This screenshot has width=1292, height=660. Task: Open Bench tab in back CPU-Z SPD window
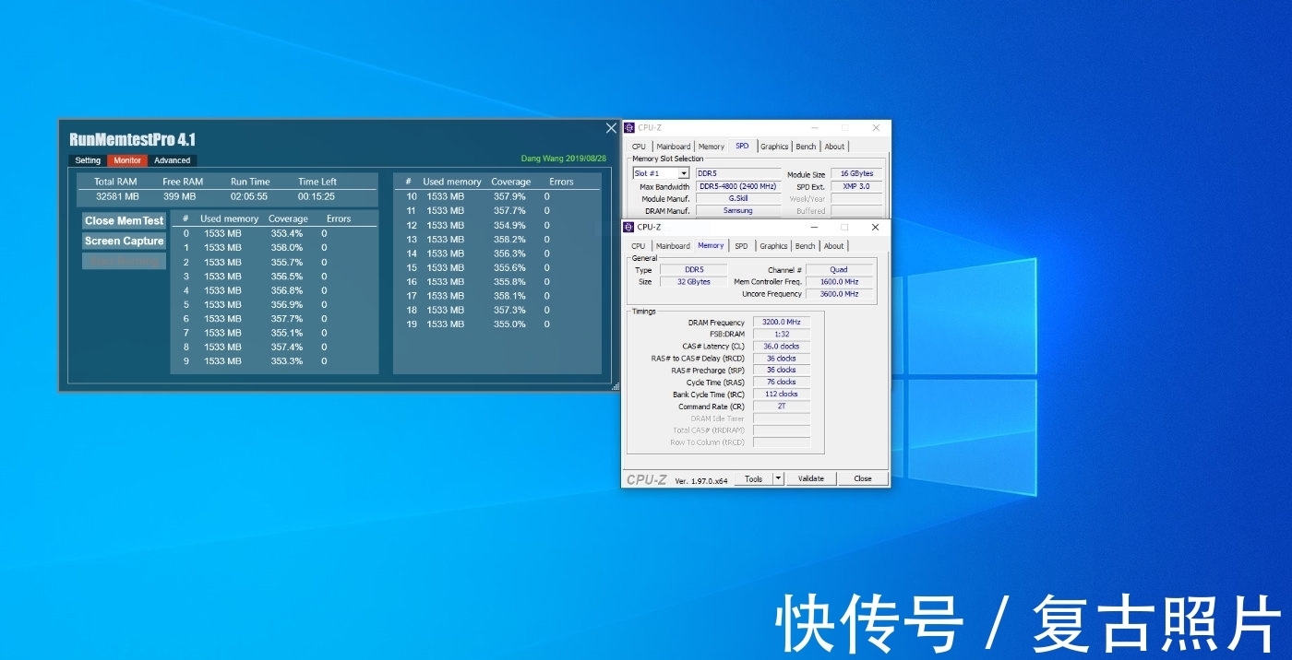[807, 147]
